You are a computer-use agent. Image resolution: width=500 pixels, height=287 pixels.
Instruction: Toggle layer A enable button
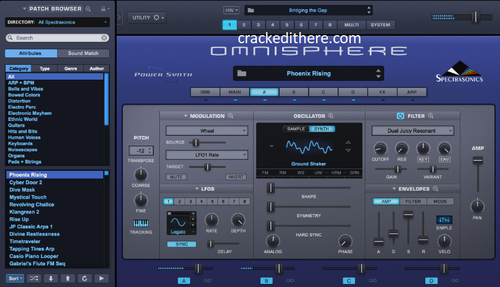point(184,281)
